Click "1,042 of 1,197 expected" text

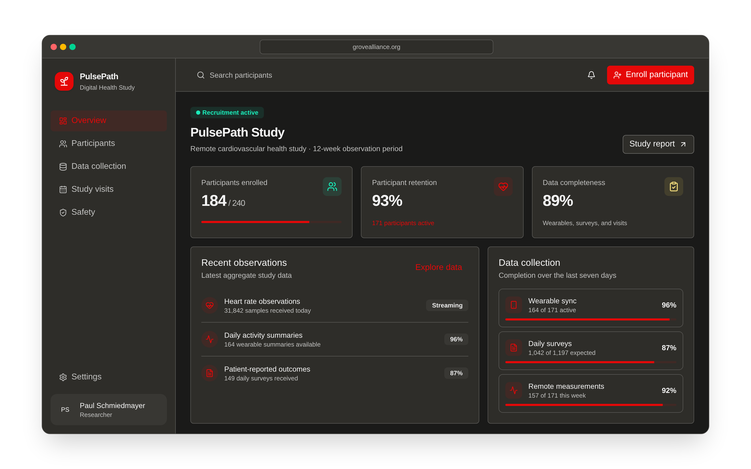(x=562, y=353)
